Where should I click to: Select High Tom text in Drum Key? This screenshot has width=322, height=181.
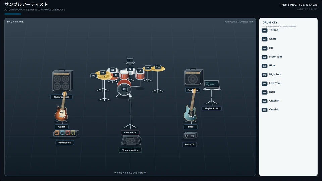click(275, 74)
